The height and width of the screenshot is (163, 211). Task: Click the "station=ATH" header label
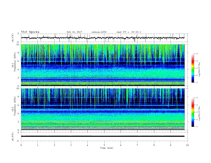[x=99, y=32]
